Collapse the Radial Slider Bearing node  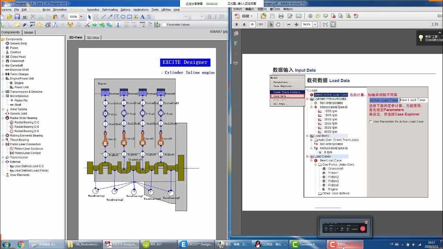(3, 118)
